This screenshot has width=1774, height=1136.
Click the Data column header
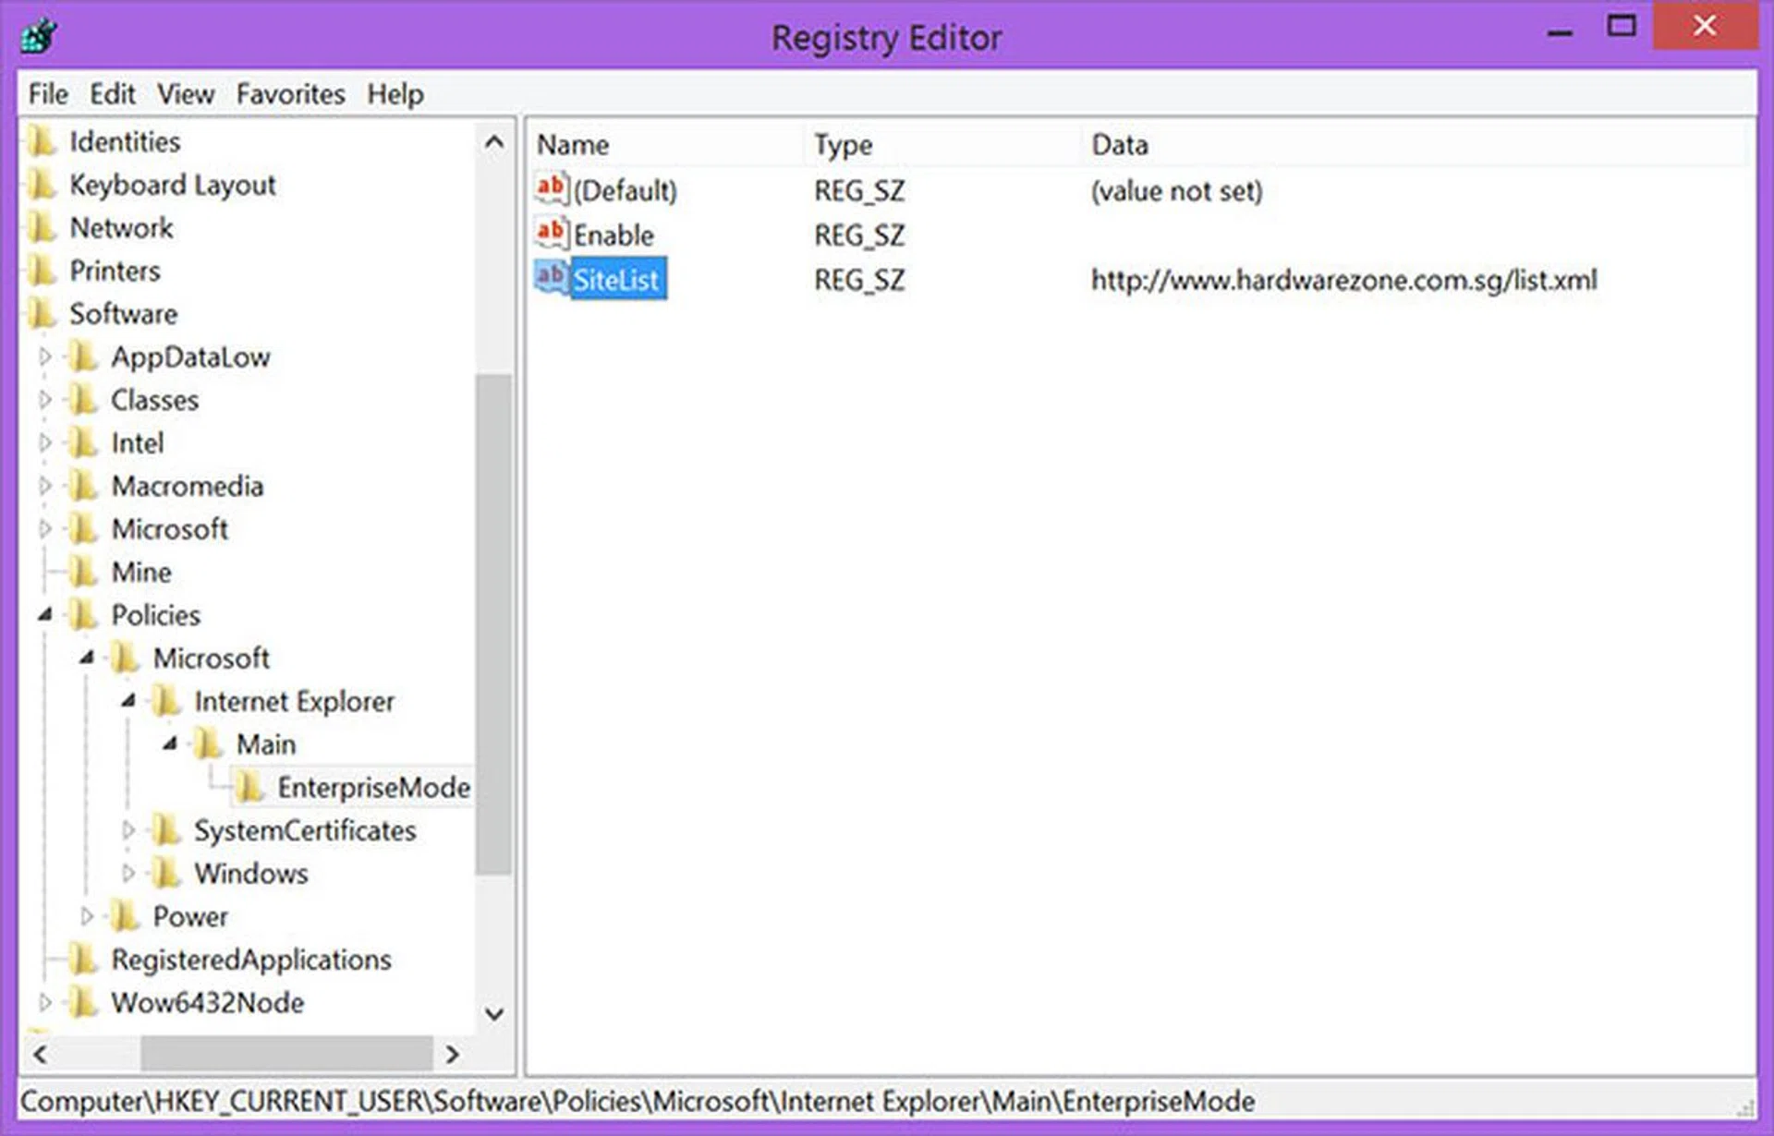point(1120,145)
